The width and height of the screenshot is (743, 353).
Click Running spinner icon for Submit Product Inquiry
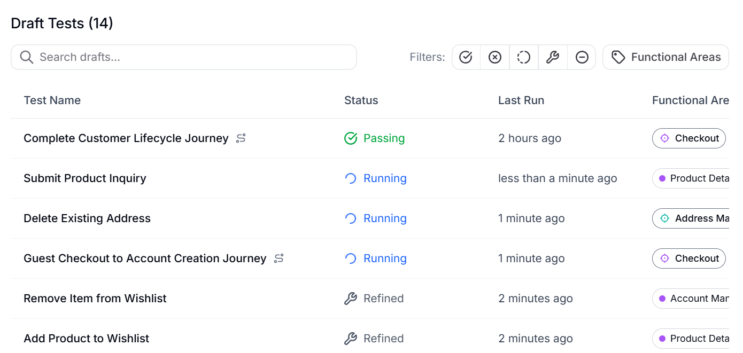(x=351, y=178)
